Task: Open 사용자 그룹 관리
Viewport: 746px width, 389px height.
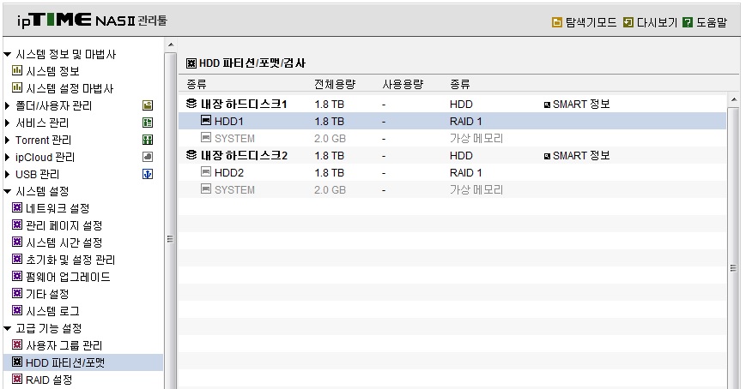Action: pos(64,345)
